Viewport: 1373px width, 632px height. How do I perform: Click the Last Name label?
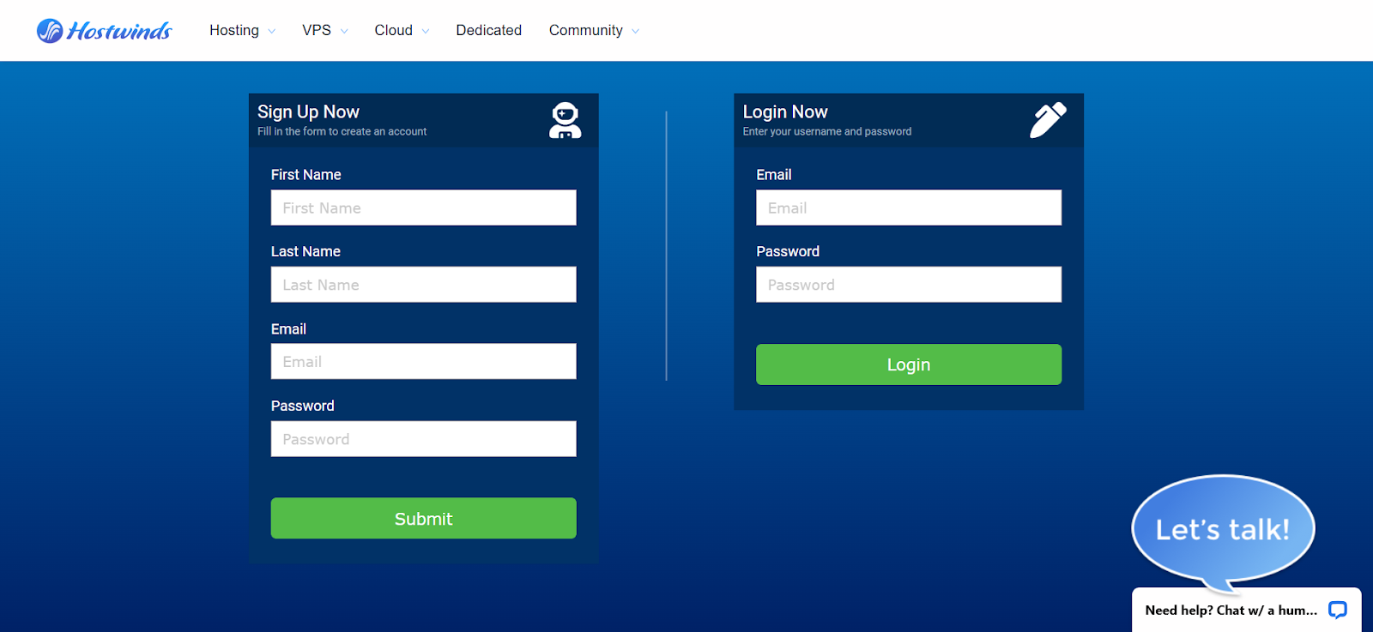pyautogui.click(x=305, y=251)
